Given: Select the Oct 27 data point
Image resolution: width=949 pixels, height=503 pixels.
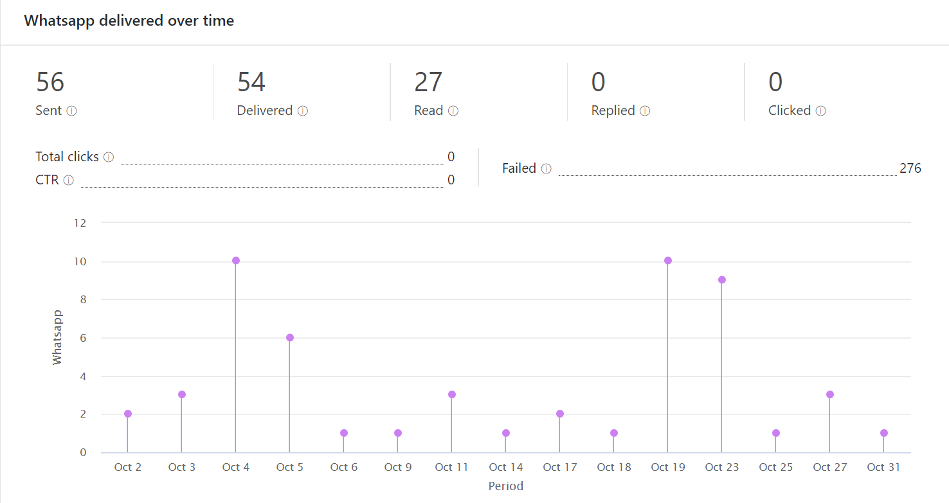Looking at the screenshot, I should [x=830, y=394].
